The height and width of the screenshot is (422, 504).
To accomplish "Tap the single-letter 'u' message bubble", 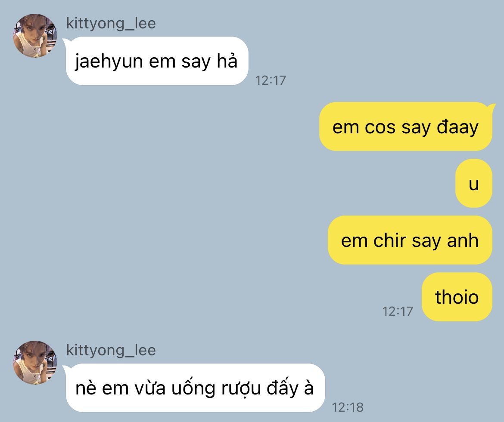I will pyautogui.click(x=474, y=183).
